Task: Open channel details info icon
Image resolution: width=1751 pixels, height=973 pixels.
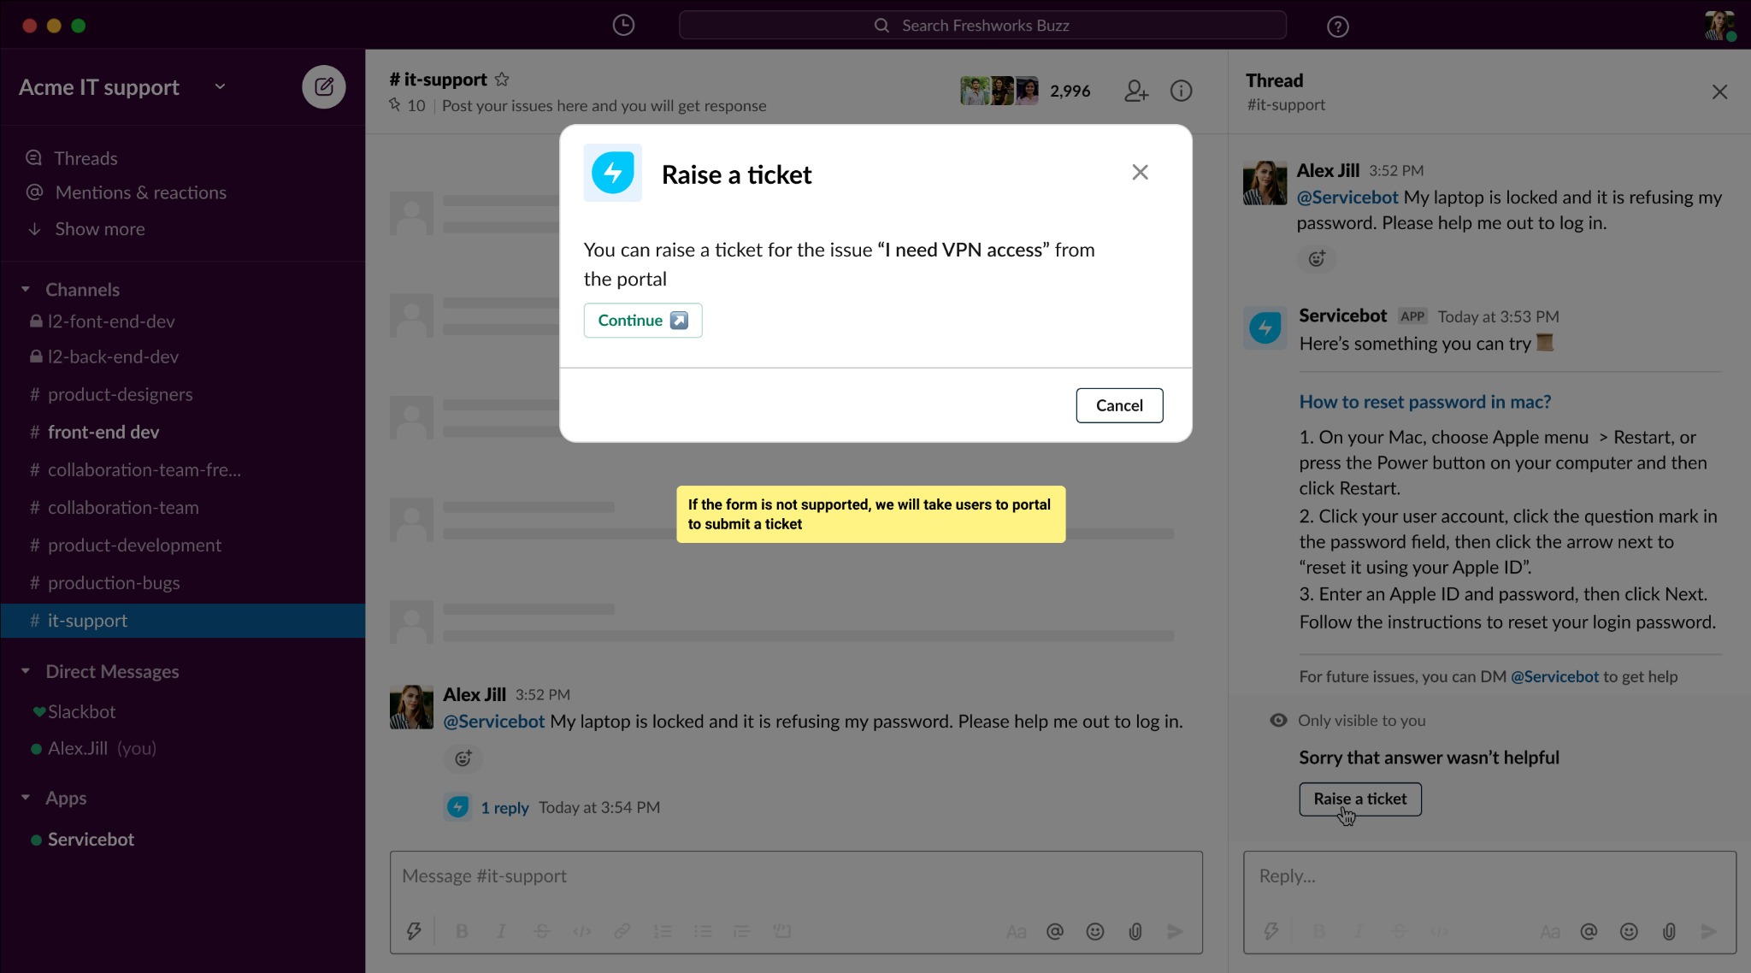Action: click(x=1181, y=91)
